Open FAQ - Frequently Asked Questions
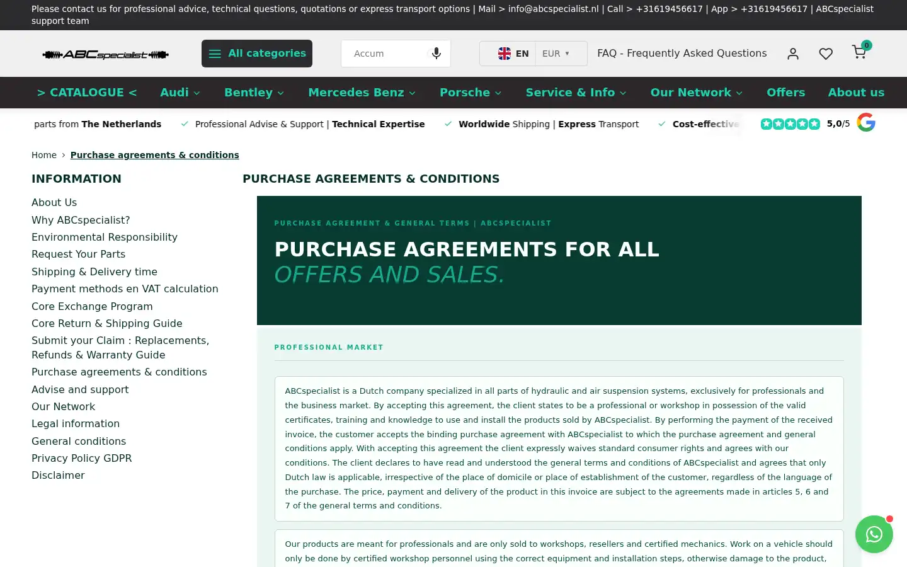 pyautogui.click(x=682, y=54)
